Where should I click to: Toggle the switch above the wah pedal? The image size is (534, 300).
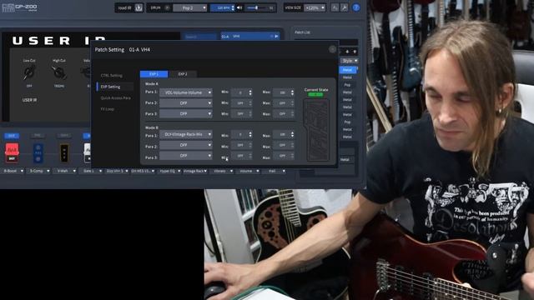(x=64, y=136)
